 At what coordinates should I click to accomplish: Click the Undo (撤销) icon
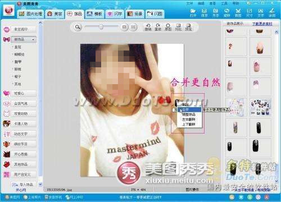tap(148, 27)
